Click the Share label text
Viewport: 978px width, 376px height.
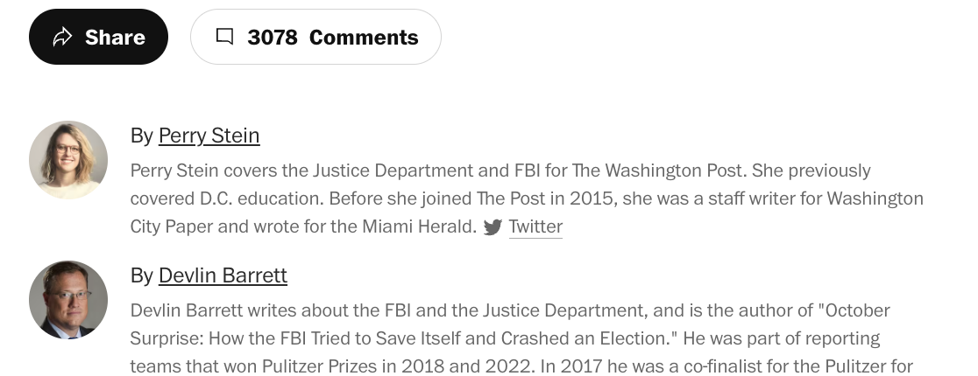click(x=115, y=38)
